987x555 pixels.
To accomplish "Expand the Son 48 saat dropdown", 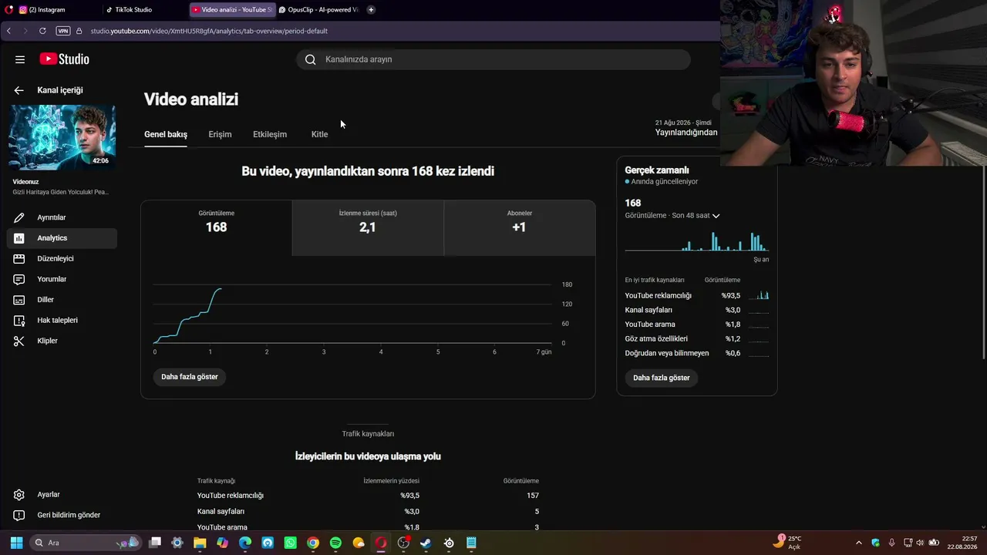I will 672,216.
